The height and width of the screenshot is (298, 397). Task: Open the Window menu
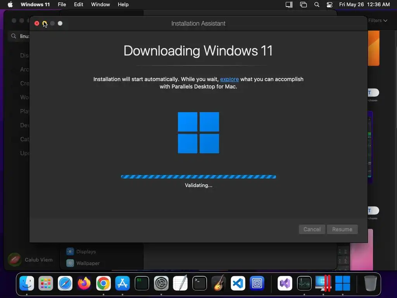point(100,4)
